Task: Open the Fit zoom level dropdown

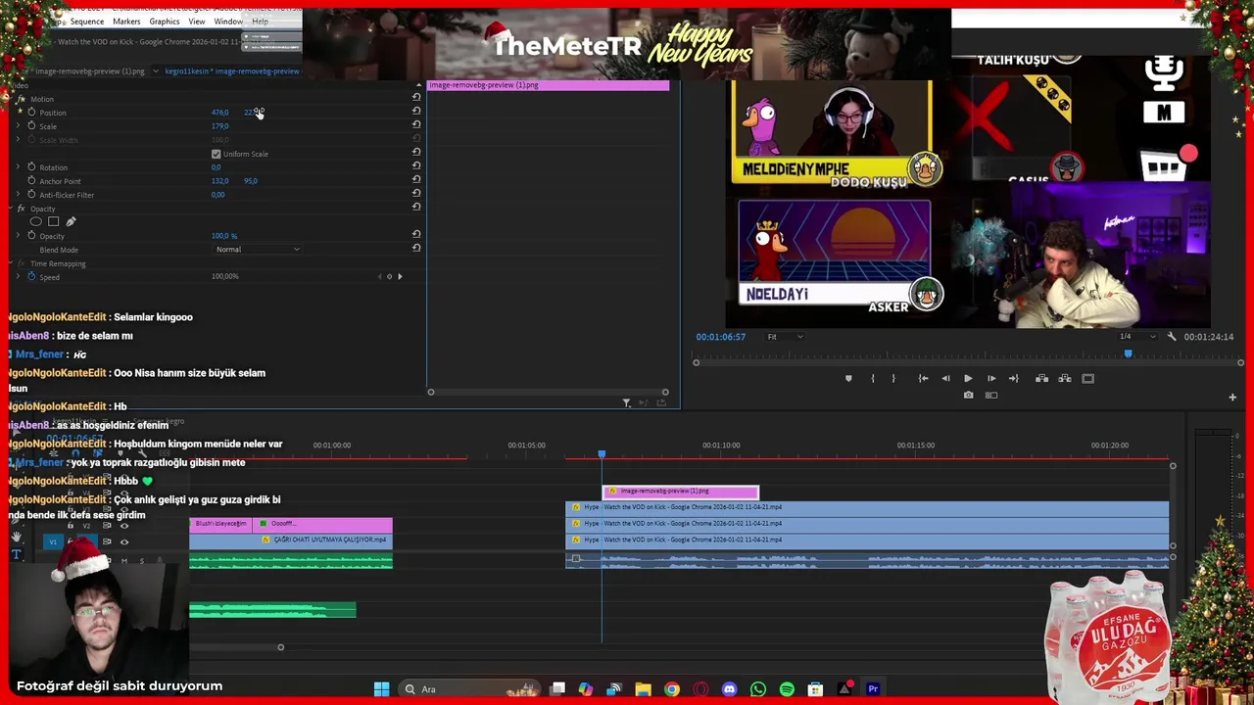Action: click(x=785, y=337)
